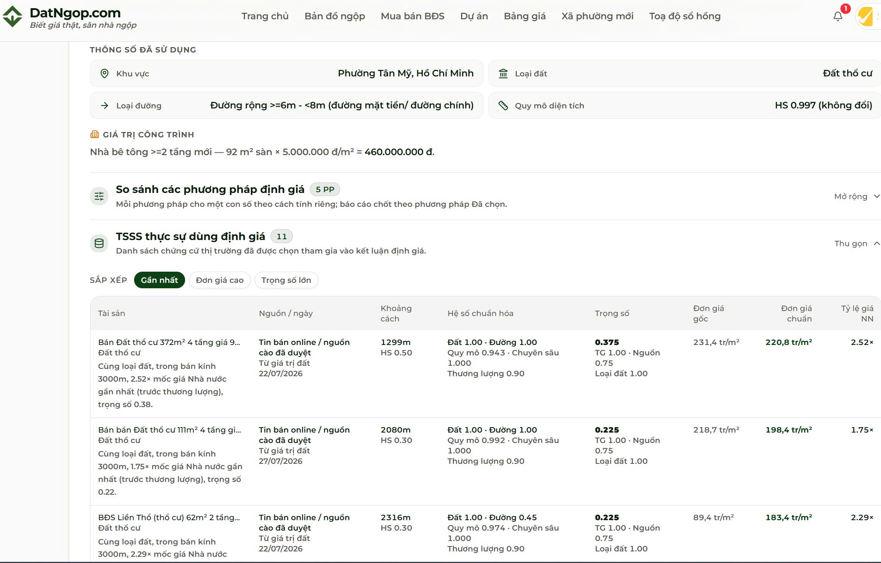Click the DatNgop.com logo icon
Image resolution: width=881 pixels, height=563 pixels.
(13, 17)
